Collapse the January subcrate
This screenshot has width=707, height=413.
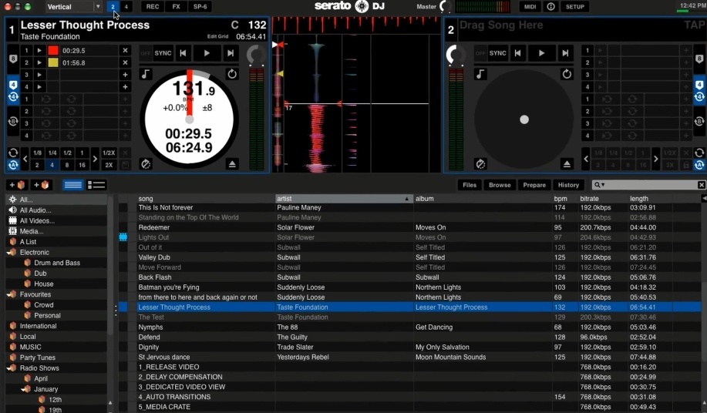click(x=25, y=389)
